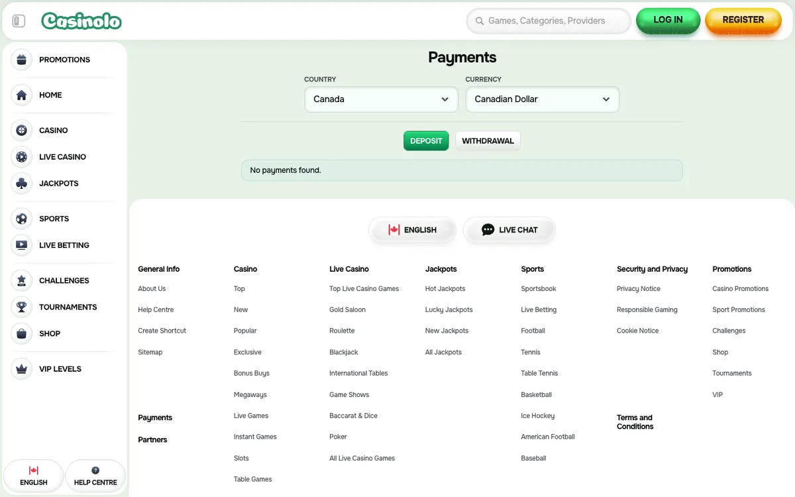Click the Casinolo logo
The image size is (795, 497).
(81, 21)
